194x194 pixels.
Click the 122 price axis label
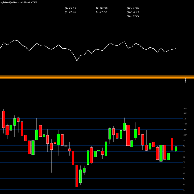coord(185,113)
